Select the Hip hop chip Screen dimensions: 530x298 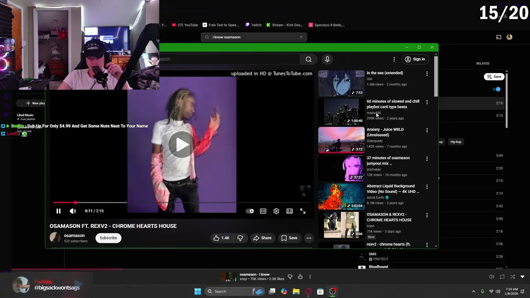456,142
